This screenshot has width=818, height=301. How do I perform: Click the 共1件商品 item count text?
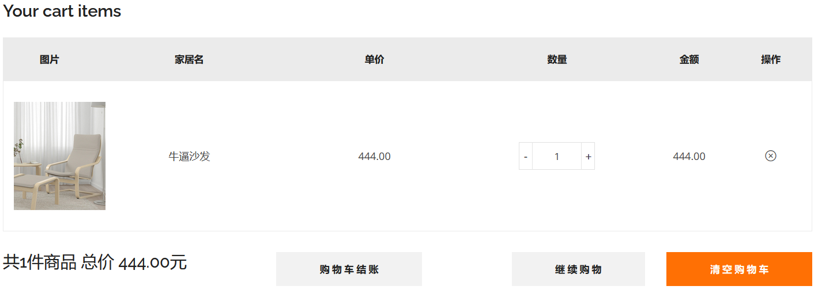coord(40,262)
